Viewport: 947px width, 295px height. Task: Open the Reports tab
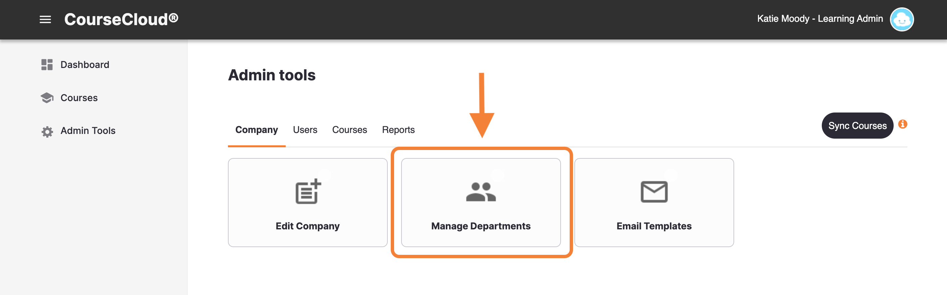tap(398, 130)
